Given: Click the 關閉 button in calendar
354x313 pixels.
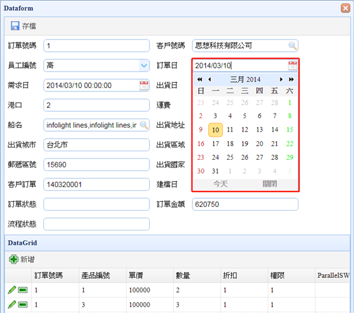Looking at the screenshot, I should [270, 184].
